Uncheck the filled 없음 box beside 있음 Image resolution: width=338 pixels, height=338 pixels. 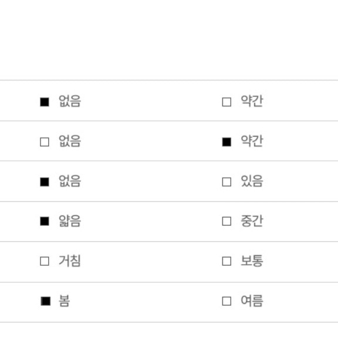(45, 182)
